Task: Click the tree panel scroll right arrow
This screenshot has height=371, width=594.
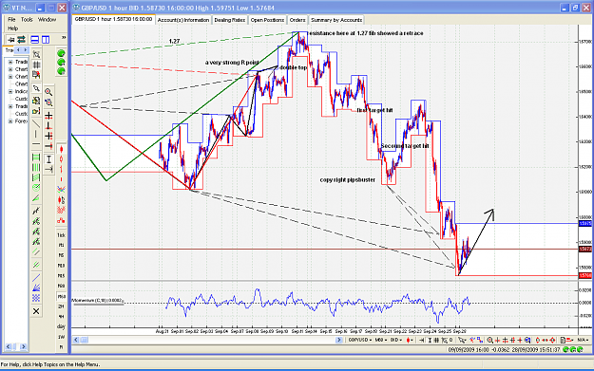Action: (23, 346)
